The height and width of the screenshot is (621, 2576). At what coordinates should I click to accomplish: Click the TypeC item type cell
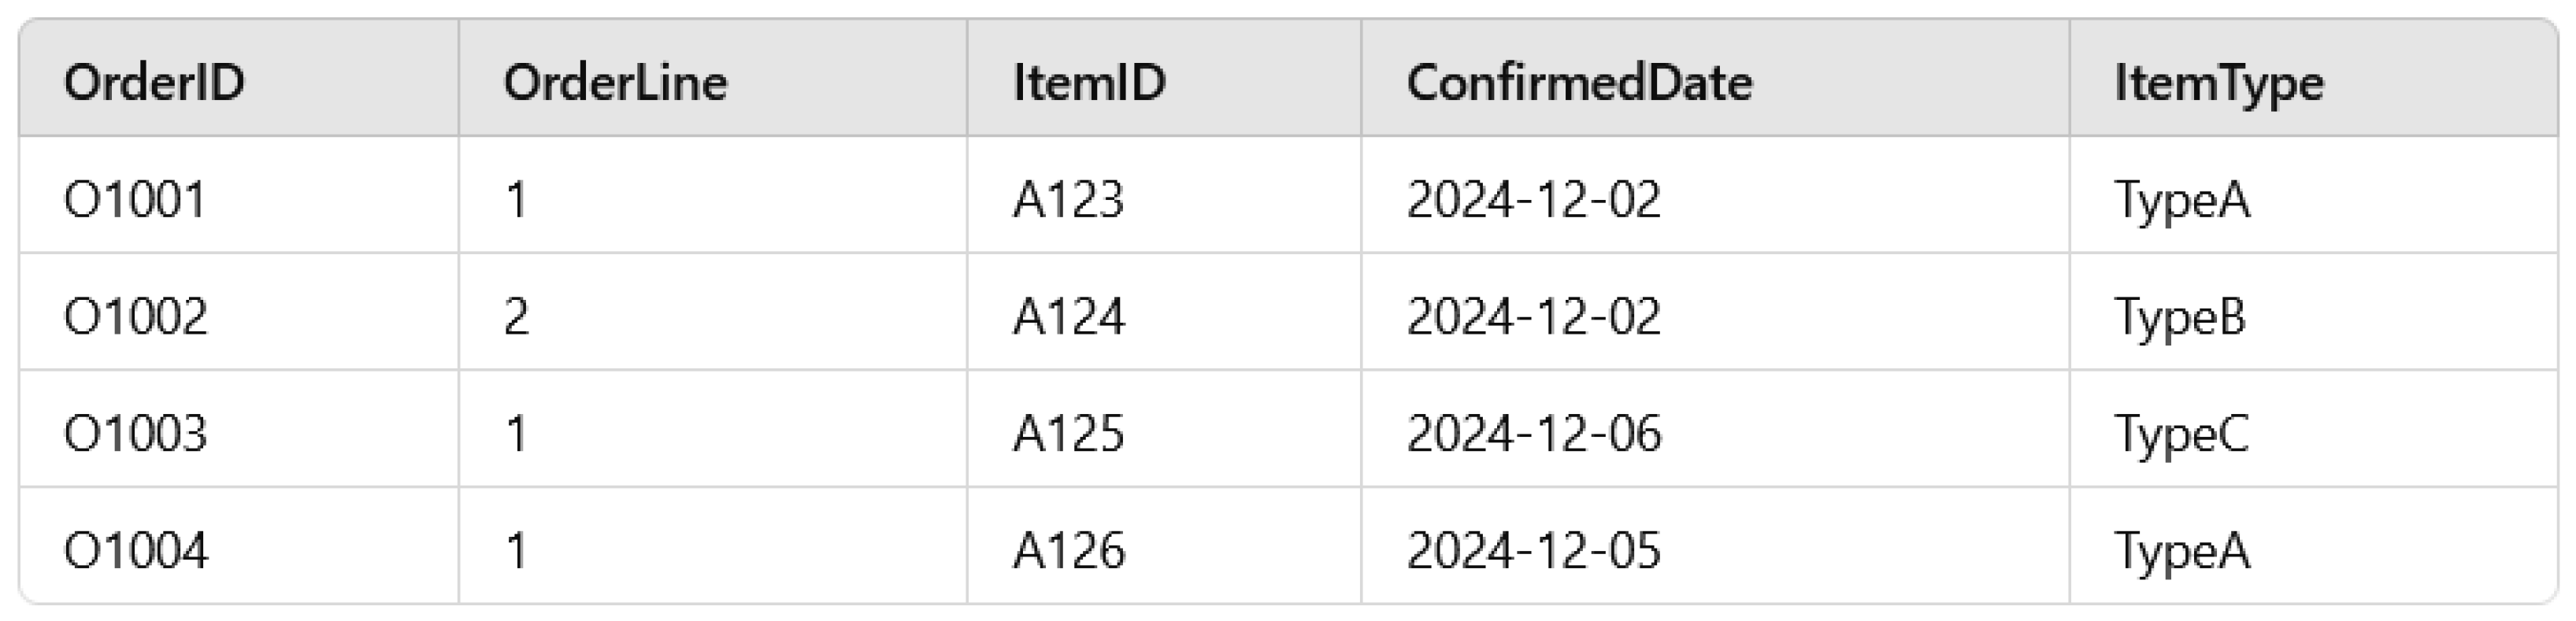(2181, 433)
